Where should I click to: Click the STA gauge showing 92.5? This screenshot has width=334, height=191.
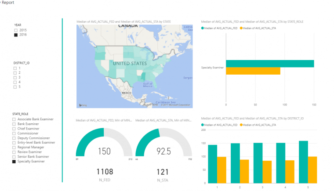point(163,142)
